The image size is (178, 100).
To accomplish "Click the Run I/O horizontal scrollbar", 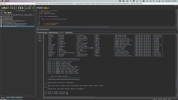I will tap(70, 97).
